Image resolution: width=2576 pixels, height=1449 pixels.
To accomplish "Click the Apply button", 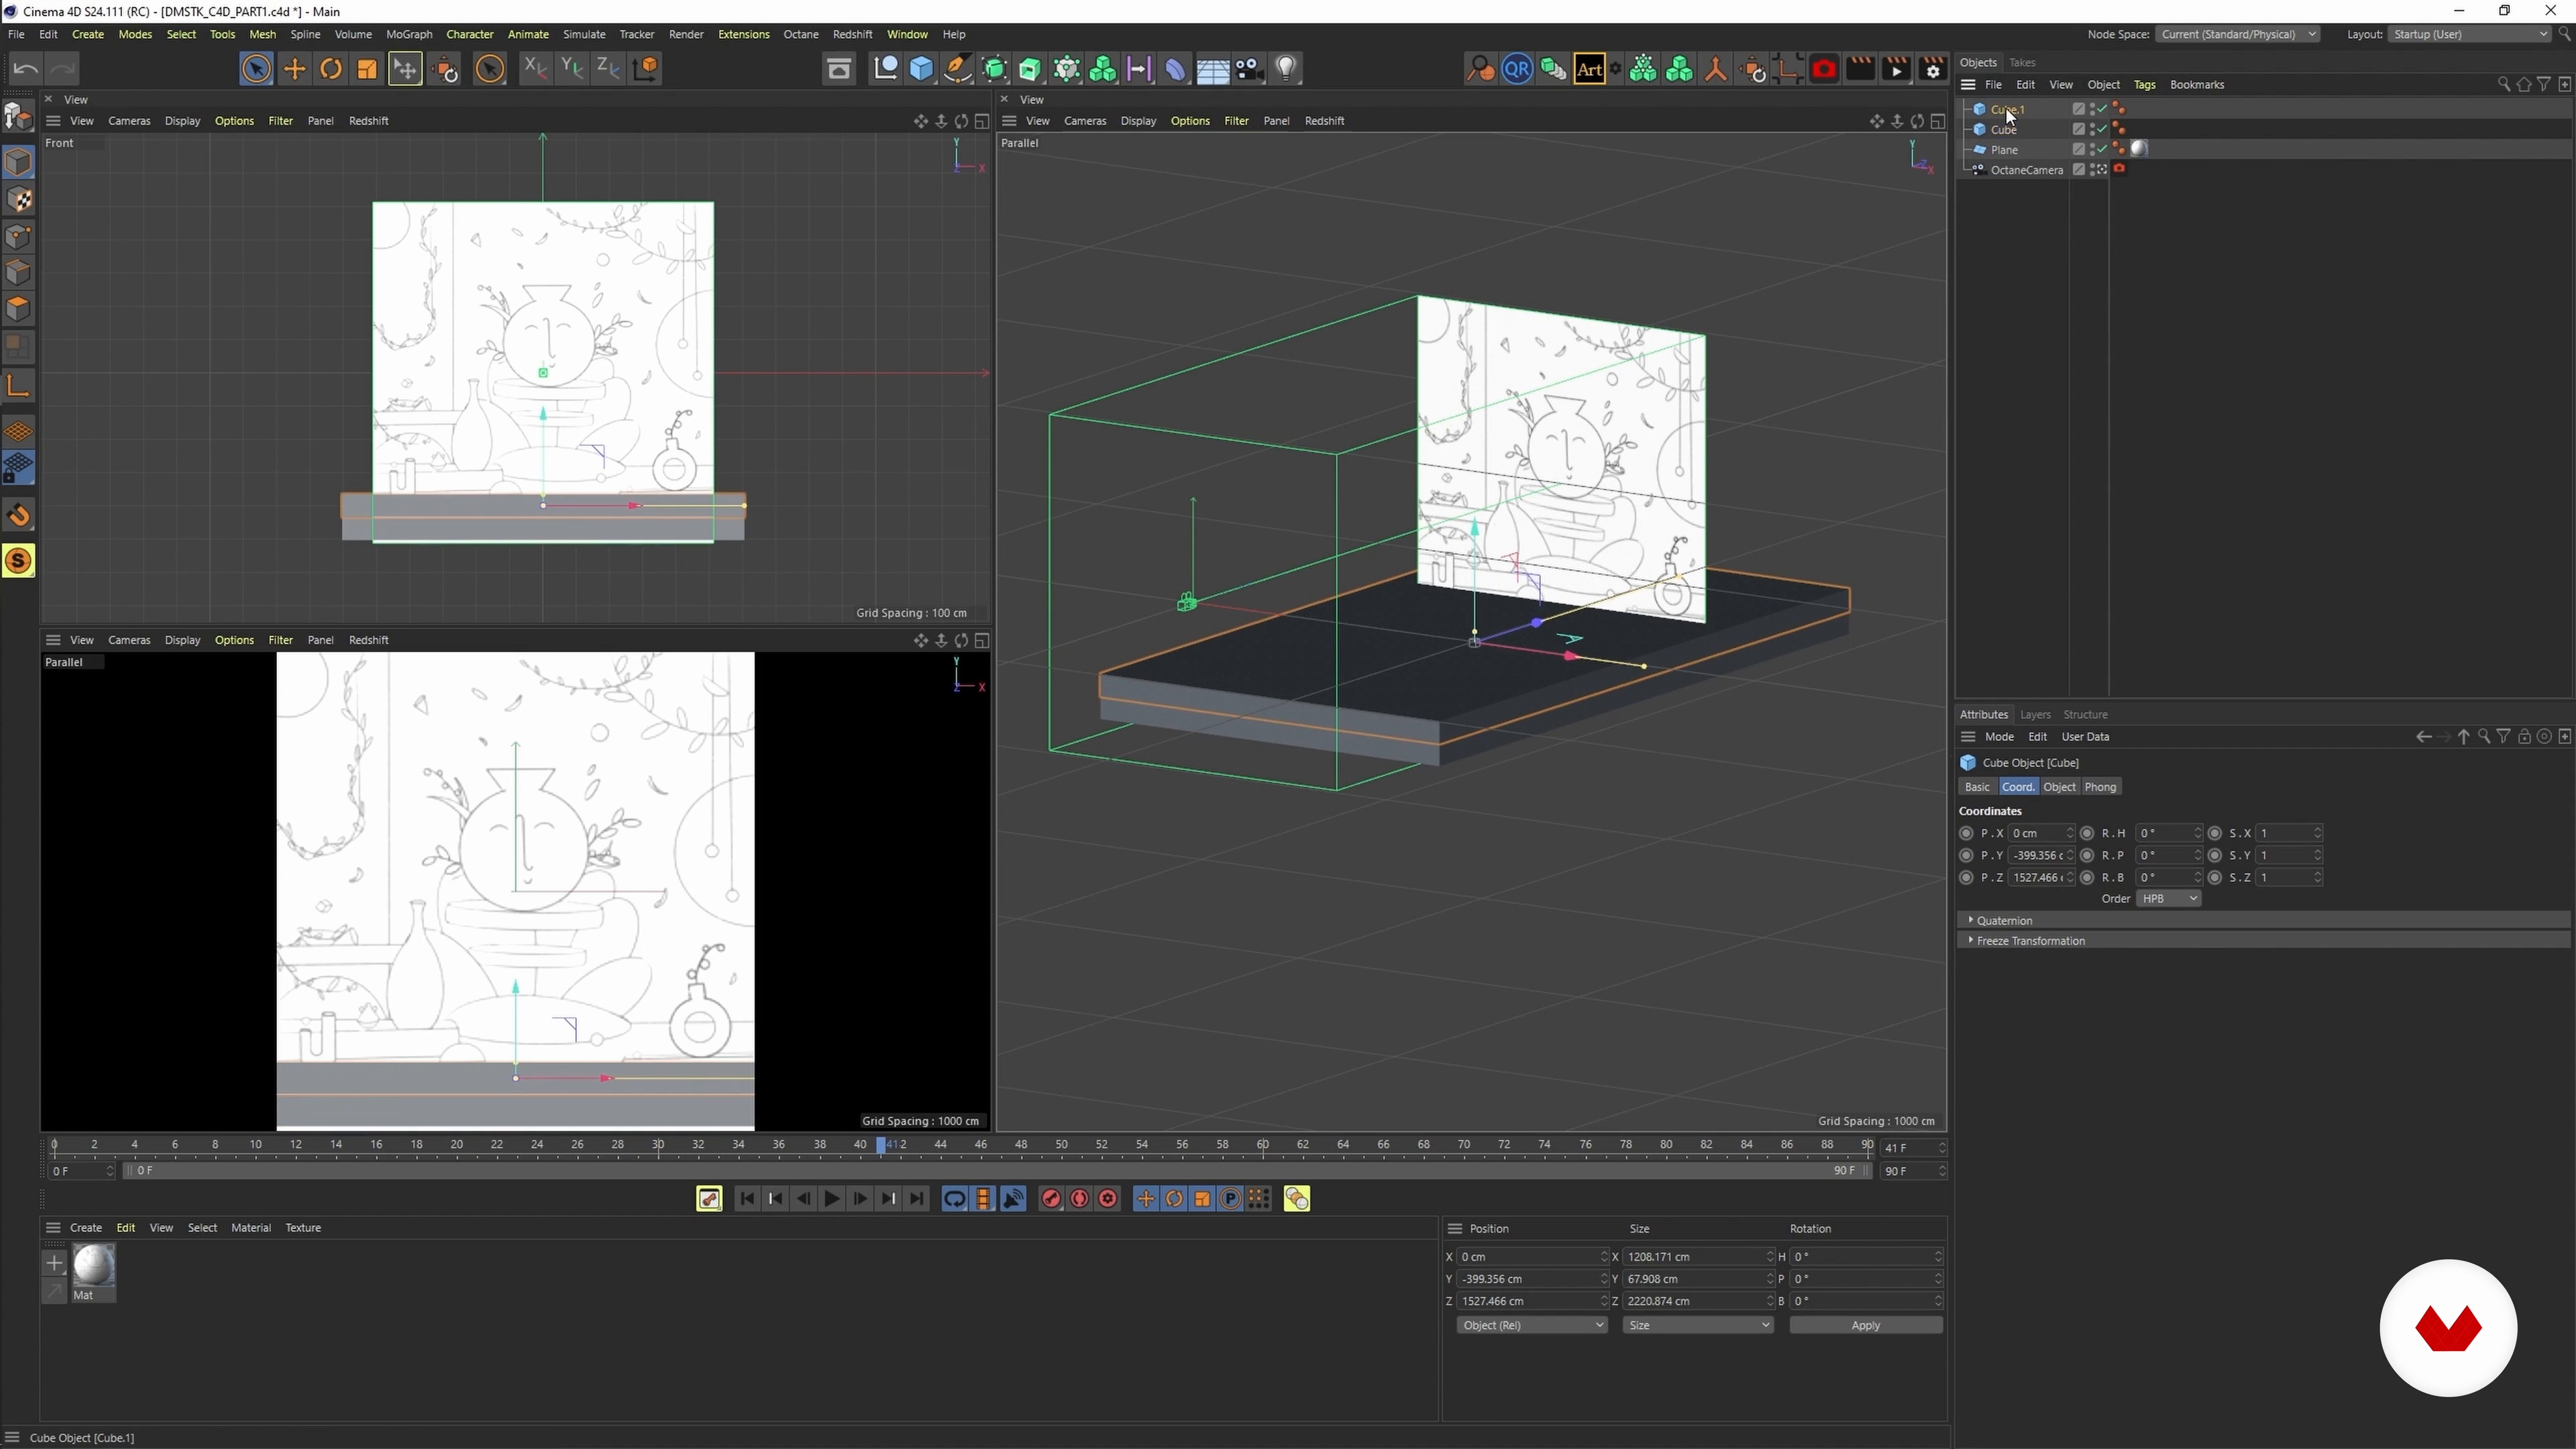I will pyautogui.click(x=1866, y=1326).
